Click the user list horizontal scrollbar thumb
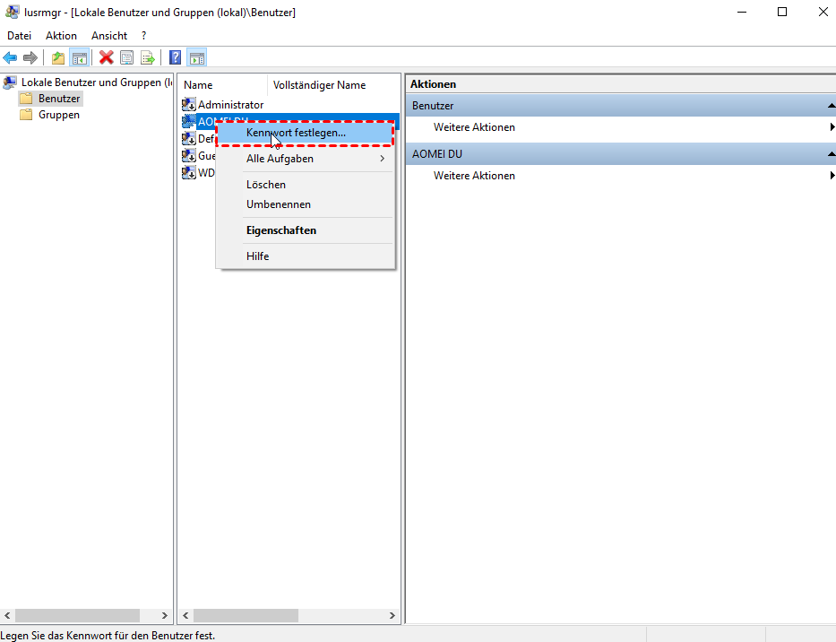 (x=246, y=615)
